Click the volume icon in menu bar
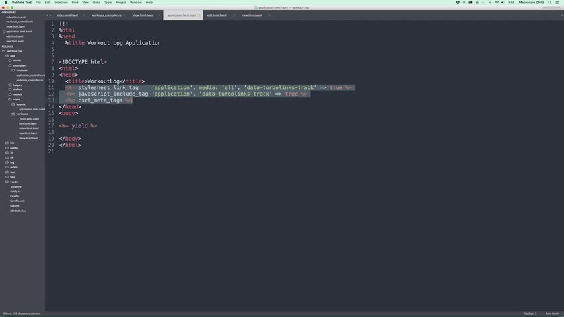Image resolution: width=564 pixels, height=317 pixels. click(503, 3)
